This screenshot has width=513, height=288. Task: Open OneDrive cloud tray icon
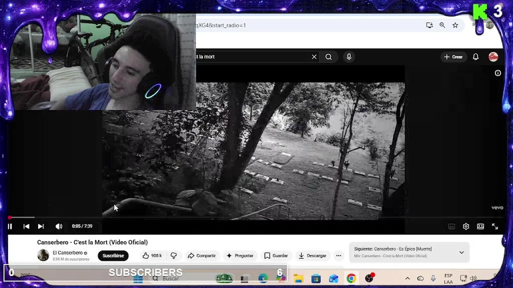pos(420,279)
